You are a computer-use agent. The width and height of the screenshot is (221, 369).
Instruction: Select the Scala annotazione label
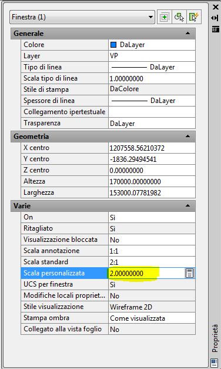click(52, 251)
